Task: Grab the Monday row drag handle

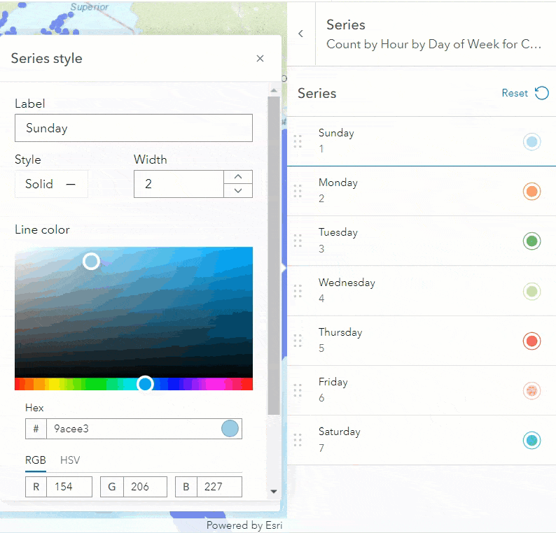Action: tap(298, 191)
